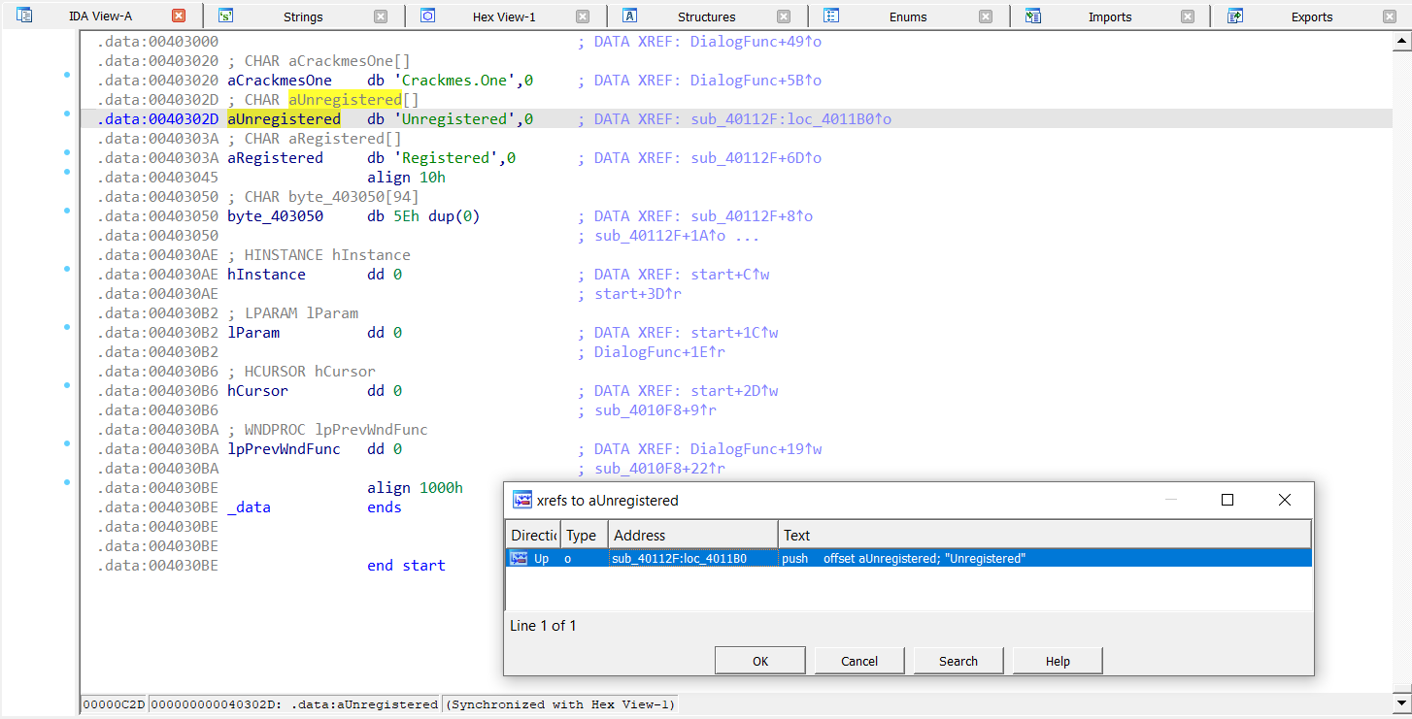Click the aCrackmesOne label
Screen dimensions: 1412x719
pyautogui.click(x=280, y=81)
